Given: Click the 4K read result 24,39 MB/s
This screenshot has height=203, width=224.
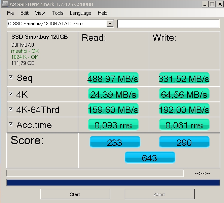Looking at the screenshot, I should point(113,94).
